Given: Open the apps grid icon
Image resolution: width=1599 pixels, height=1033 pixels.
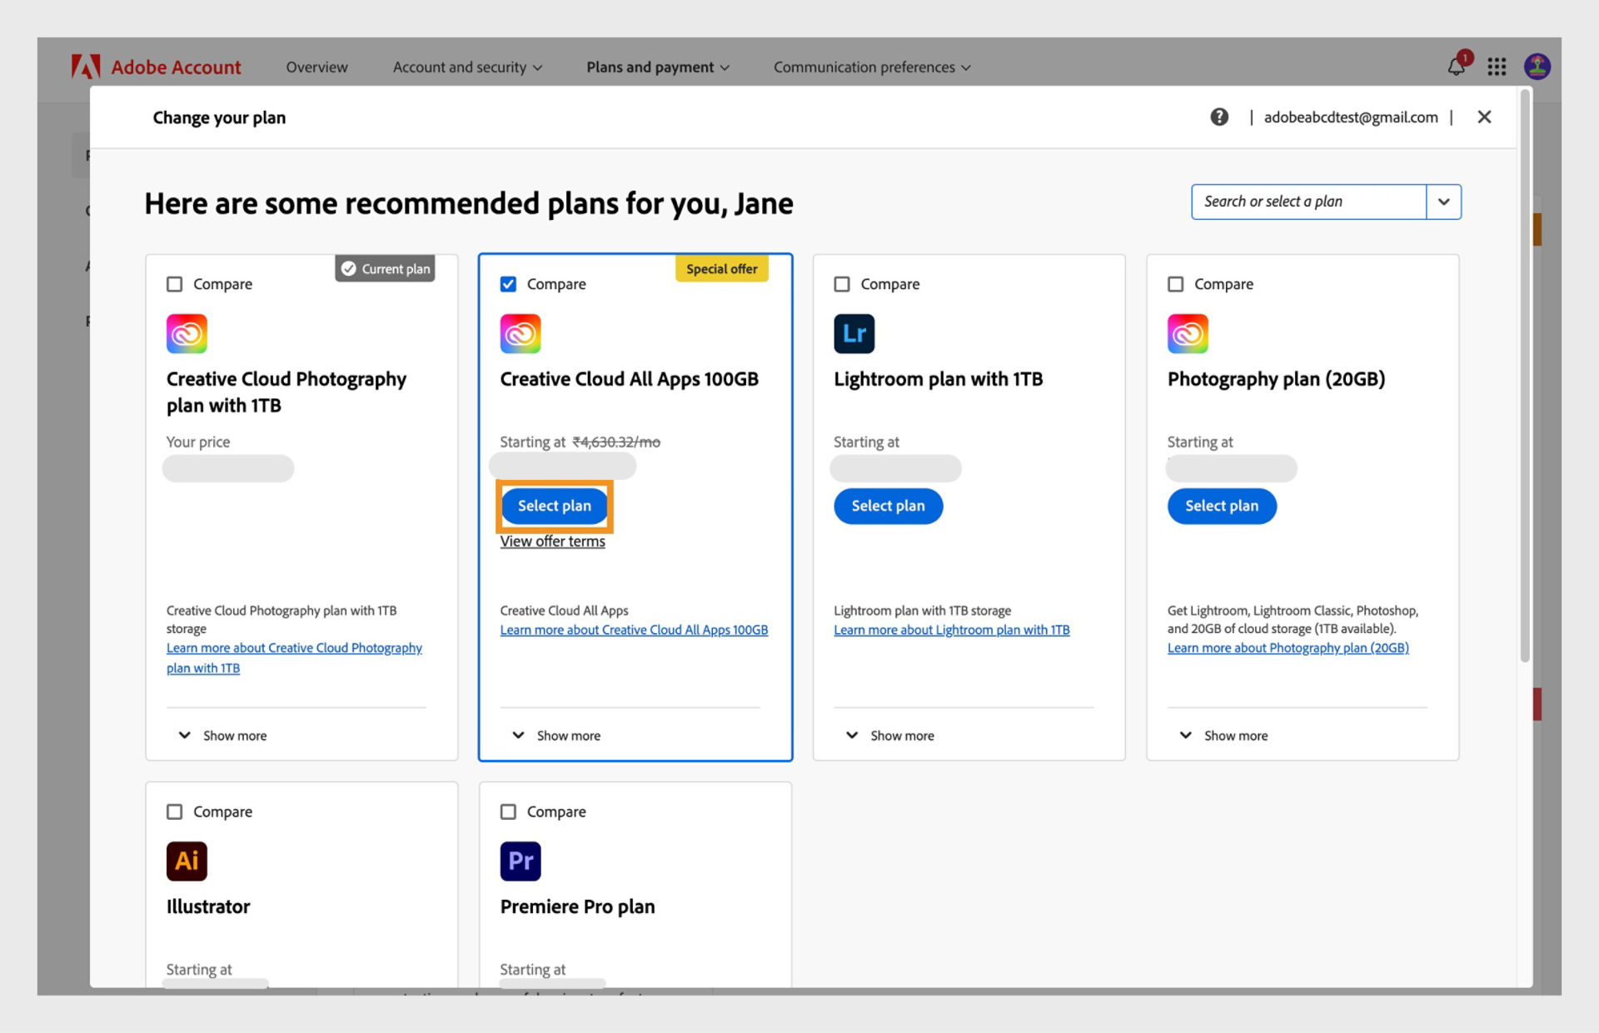Looking at the screenshot, I should pos(1497,67).
